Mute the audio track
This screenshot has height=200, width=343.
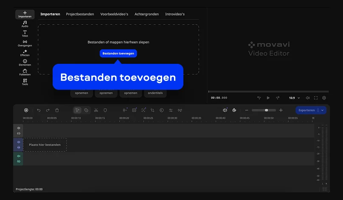coord(19,156)
